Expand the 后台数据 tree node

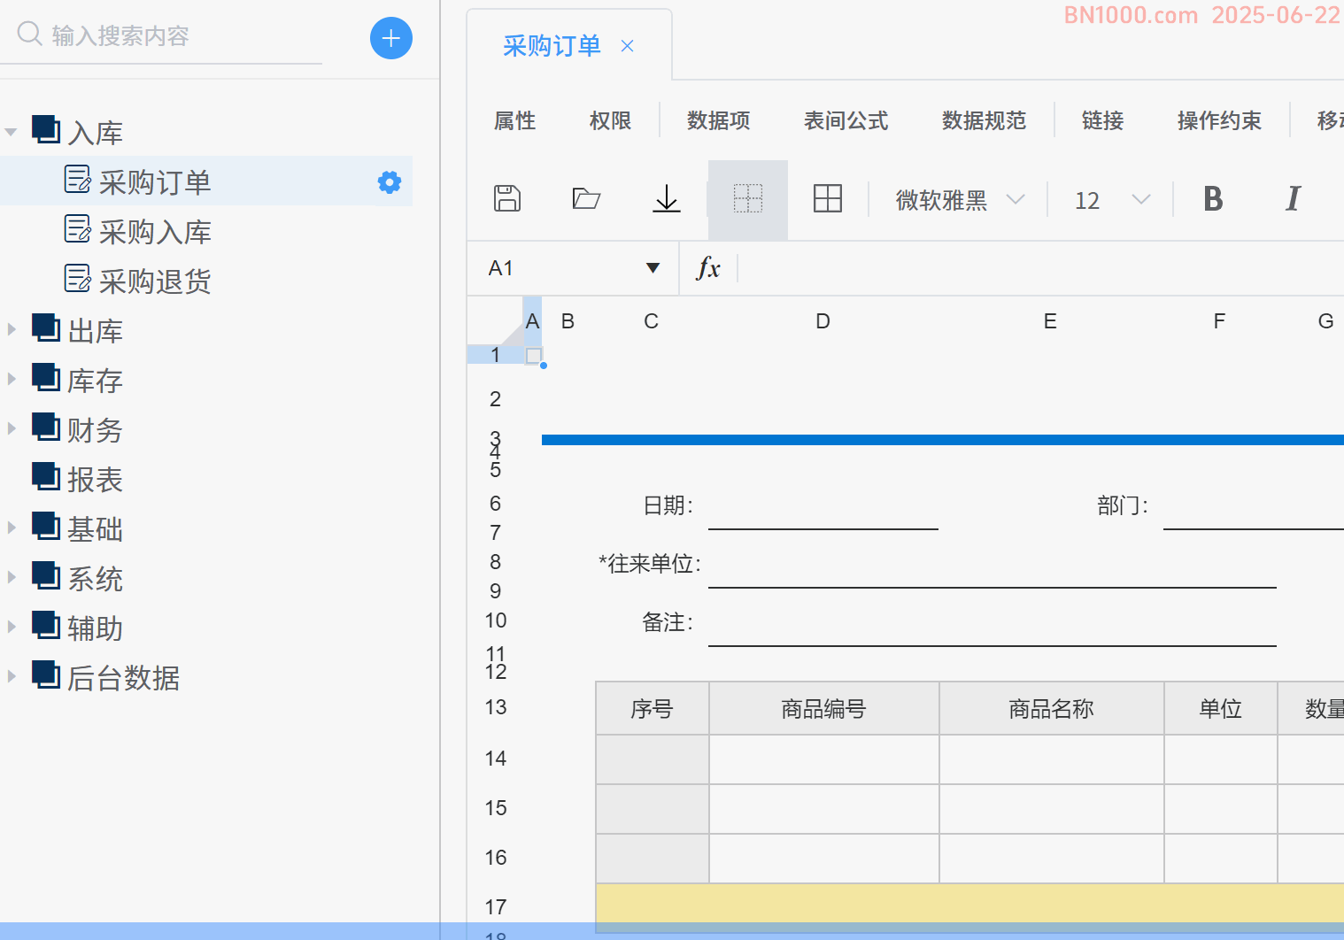[x=12, y=676]
